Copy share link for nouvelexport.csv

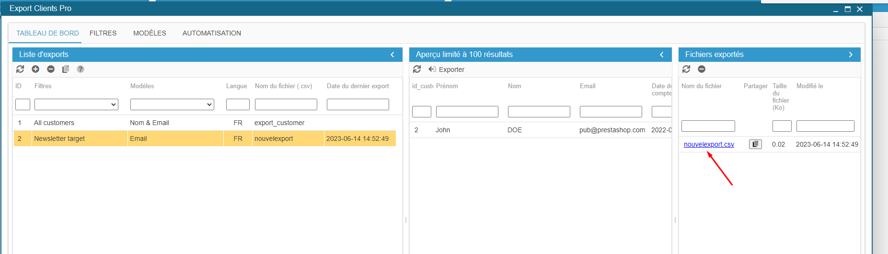coord(755,144)
